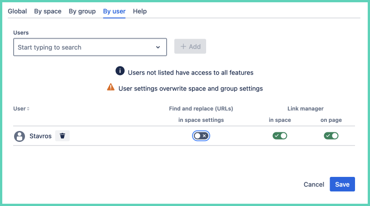Image resolution: width=370 pixels, height=206 pixels.
Task: Sort the list by the User column arrows
Action: tap(29, 109)
